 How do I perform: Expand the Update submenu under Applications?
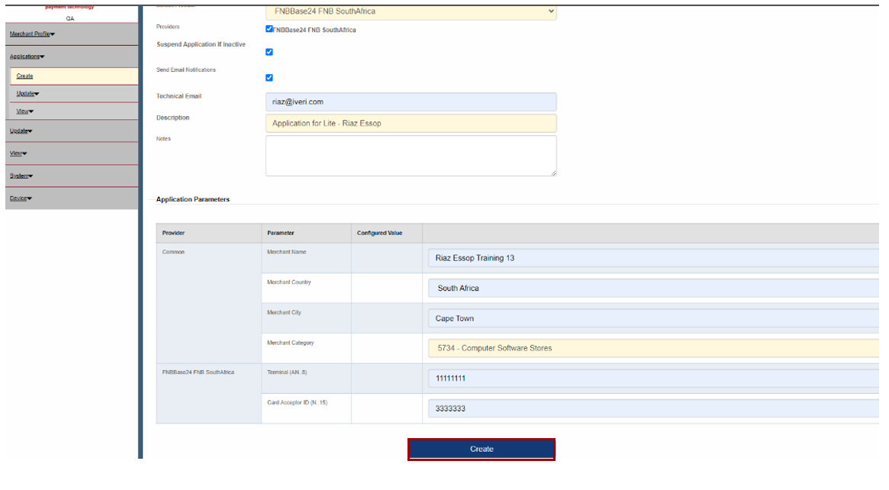point(27,94)
